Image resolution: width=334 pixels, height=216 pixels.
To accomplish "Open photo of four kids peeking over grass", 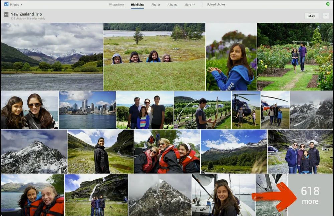I will (x=154, y=57).
